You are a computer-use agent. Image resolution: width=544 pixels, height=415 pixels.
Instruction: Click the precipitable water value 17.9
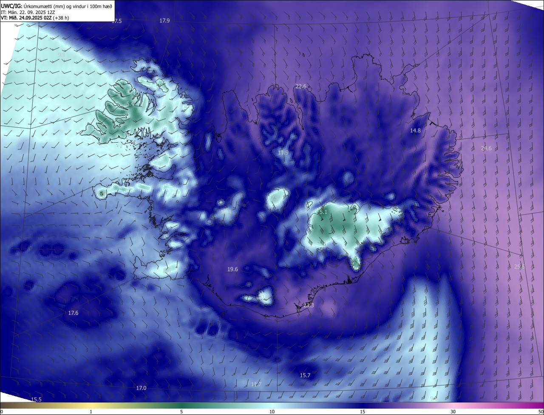[x=164, y=21]
